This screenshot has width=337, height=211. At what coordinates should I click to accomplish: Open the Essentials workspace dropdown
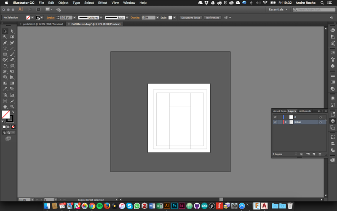[278, 9]
